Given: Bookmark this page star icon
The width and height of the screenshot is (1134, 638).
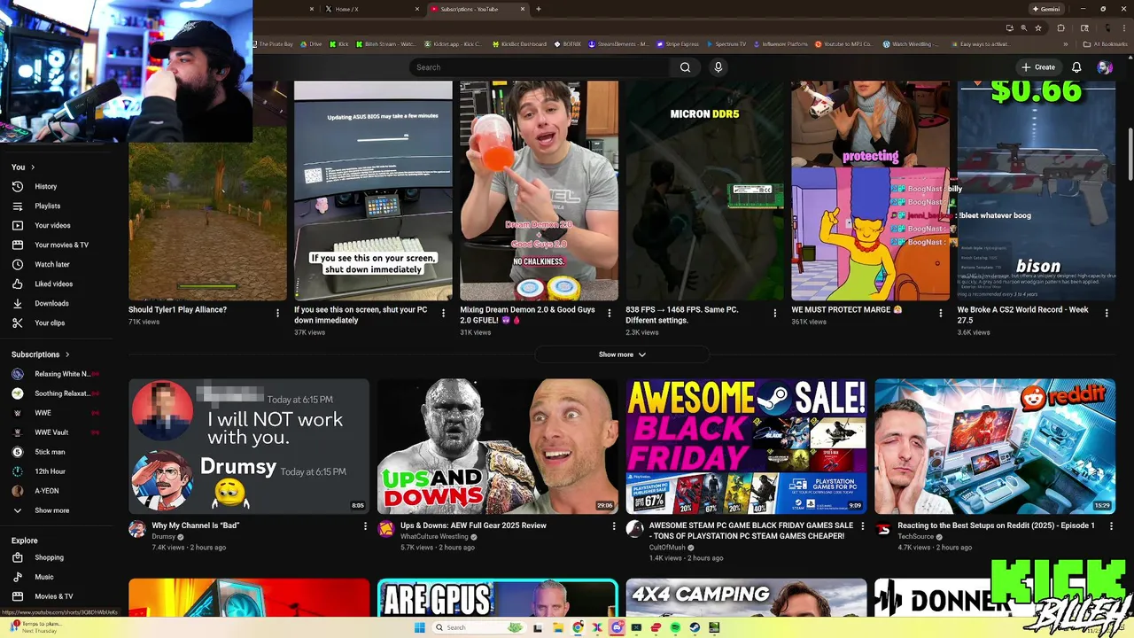Looking at the screenshot, I should click(x=1038, y=27).
